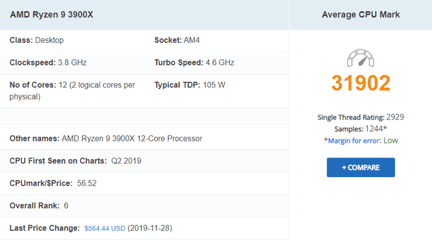Click the speedometer gauge icon
This screenshot has height=240, width=432.
[x=361, y=58]
